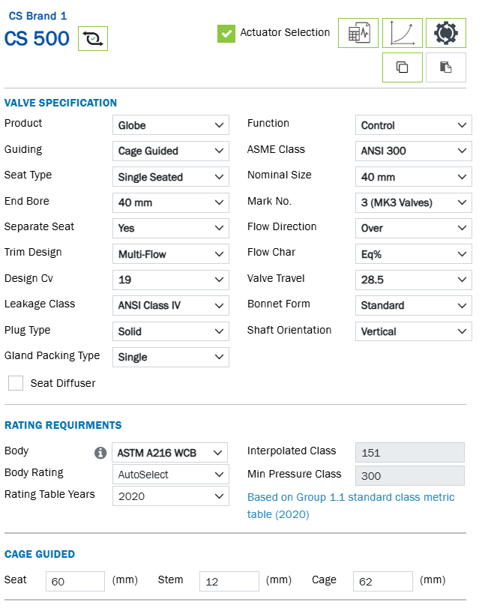Open the Gland Packing Type dropdown

pos(171,357)
